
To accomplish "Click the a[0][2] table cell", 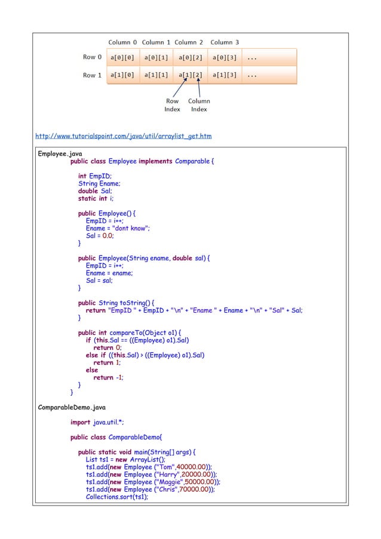I will tap(190, 57).
